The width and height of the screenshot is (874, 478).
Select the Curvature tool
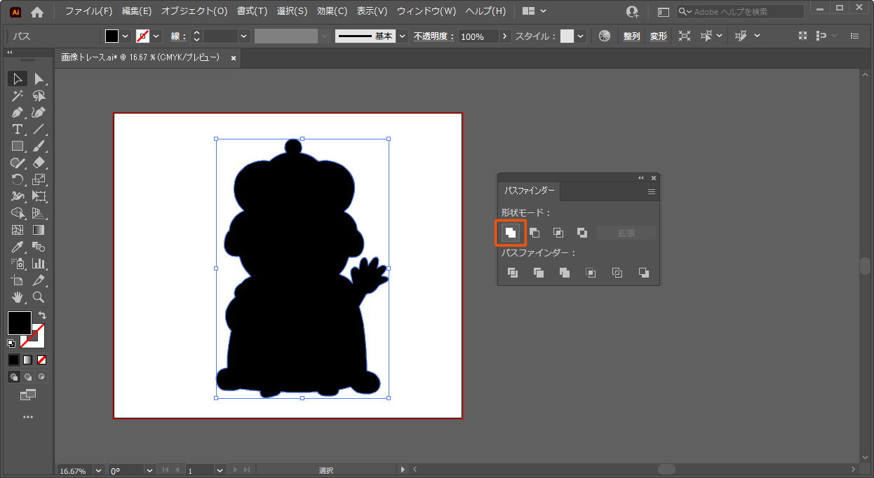point(39,112)
